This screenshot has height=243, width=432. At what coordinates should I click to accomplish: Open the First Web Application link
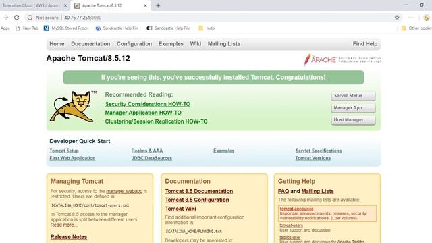click(72, 158)
